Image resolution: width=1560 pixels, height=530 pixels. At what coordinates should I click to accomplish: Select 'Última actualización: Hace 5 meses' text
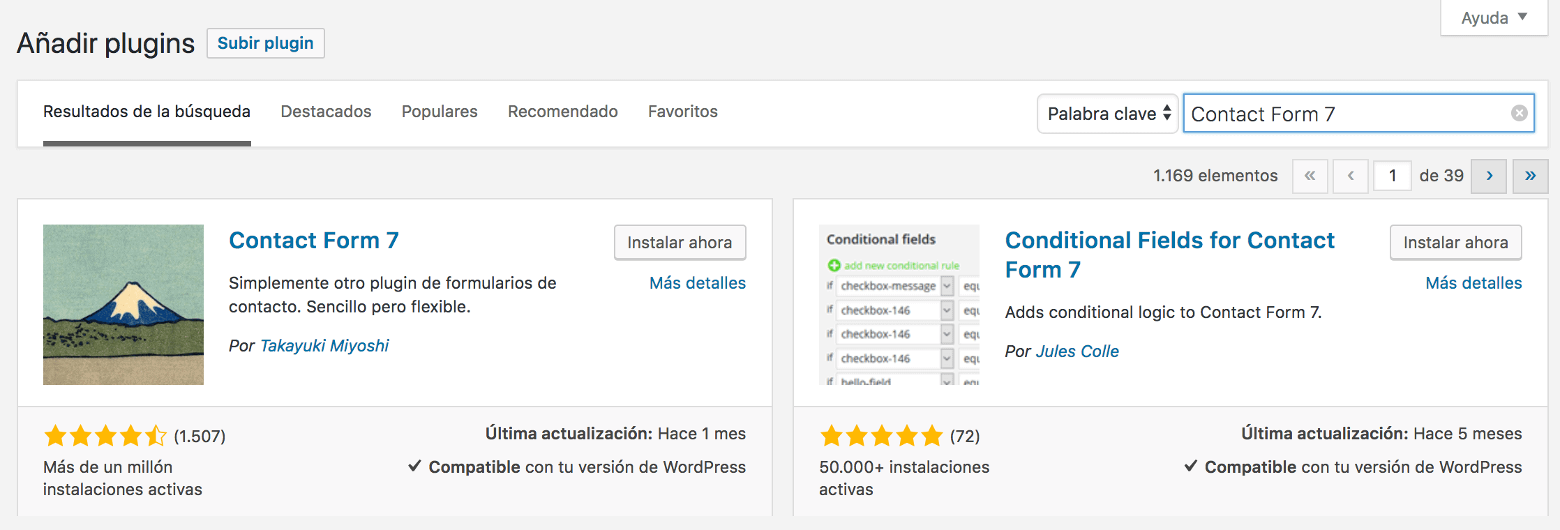point(1381,434)
